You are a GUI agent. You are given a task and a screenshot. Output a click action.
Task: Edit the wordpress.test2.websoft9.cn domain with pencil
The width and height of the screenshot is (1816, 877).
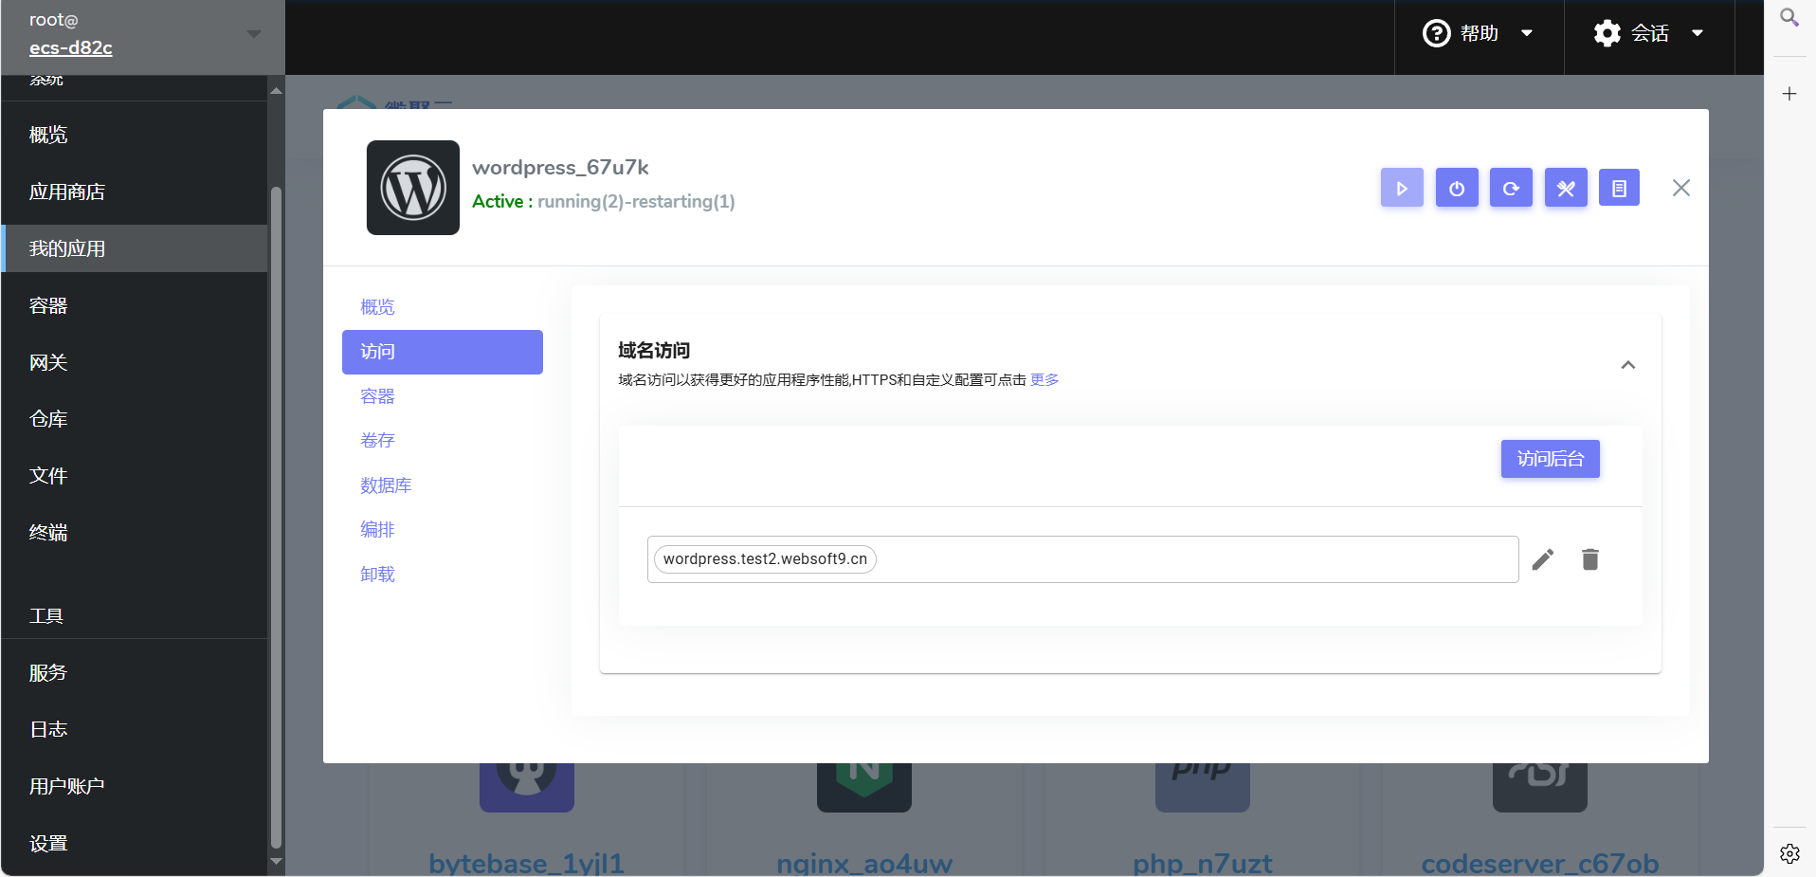(1543, 559)
